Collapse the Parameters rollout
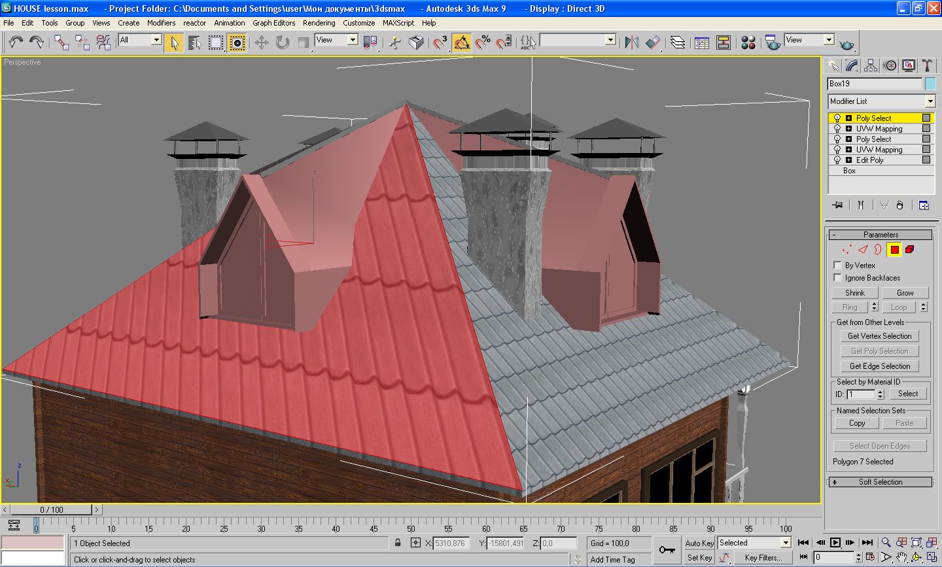This screenshot has height=567, width=942. click(x=881, y=235)
